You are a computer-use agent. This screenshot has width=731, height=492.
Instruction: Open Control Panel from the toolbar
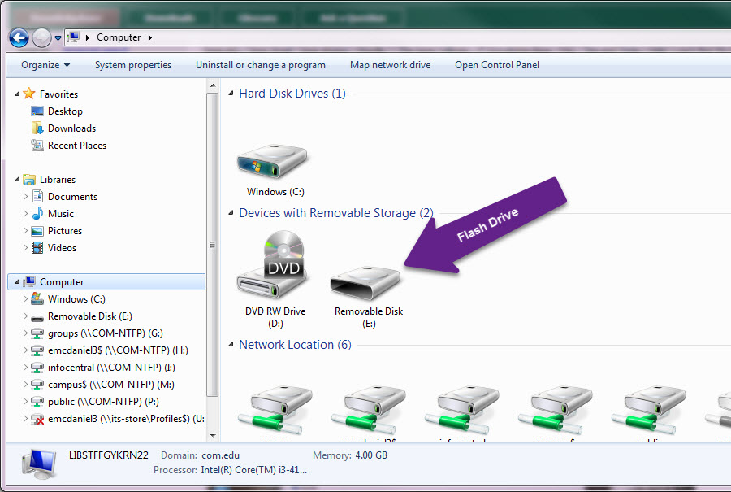(x=496, y=65)
